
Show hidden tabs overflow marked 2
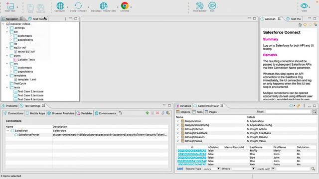click(x=120, y=113)
